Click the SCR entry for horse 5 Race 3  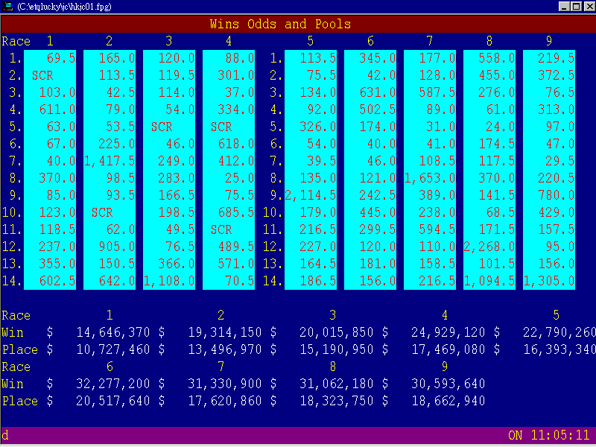(x=162, y=127)
